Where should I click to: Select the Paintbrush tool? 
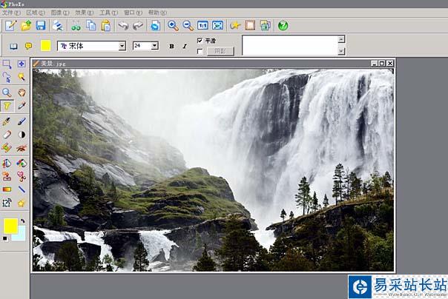click(x=7, y=121)
